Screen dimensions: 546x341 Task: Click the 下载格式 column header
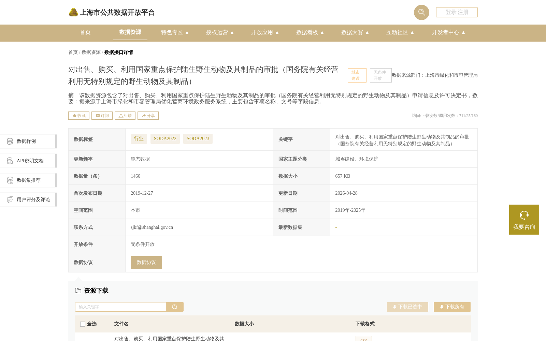[365, 324]
